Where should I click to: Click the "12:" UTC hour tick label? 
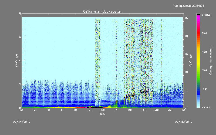coord(103,110)
